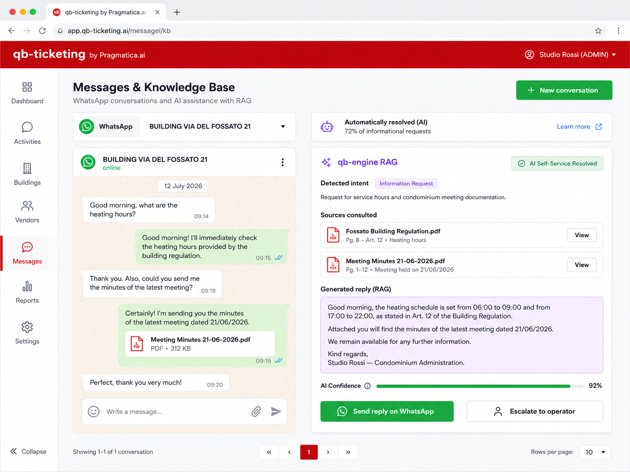Click the generated RAG reply text box
630x472 pixels.
(x=462, y=335)
